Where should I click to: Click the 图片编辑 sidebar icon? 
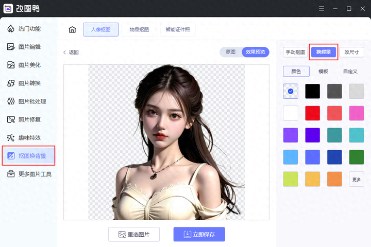[x=11, y=47]
